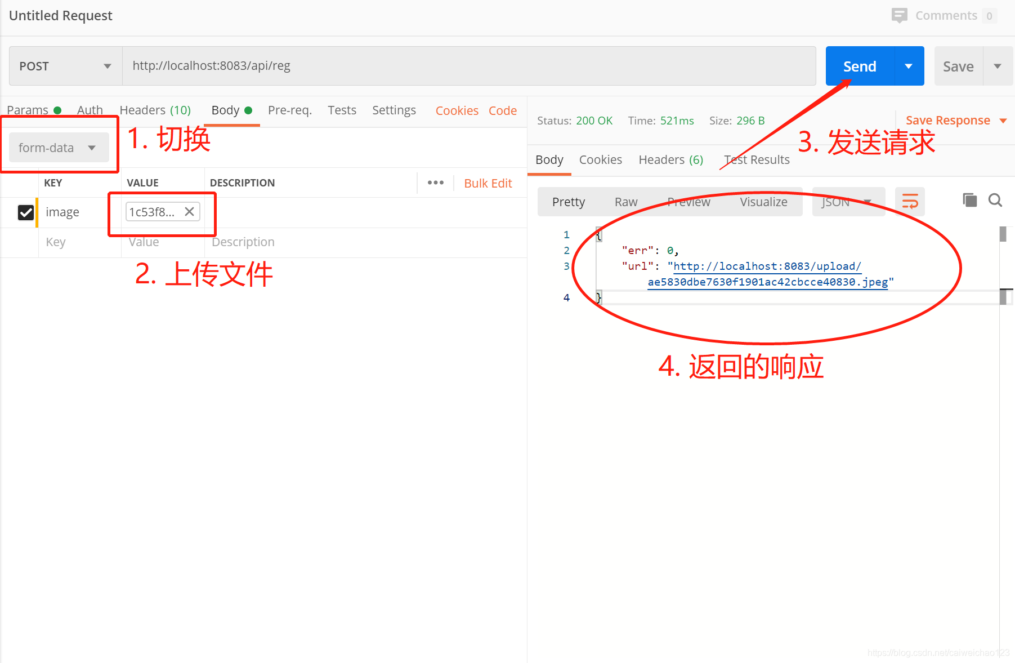Click the Save button
The height and width of the screenshot is (663, 1015).
958,66
